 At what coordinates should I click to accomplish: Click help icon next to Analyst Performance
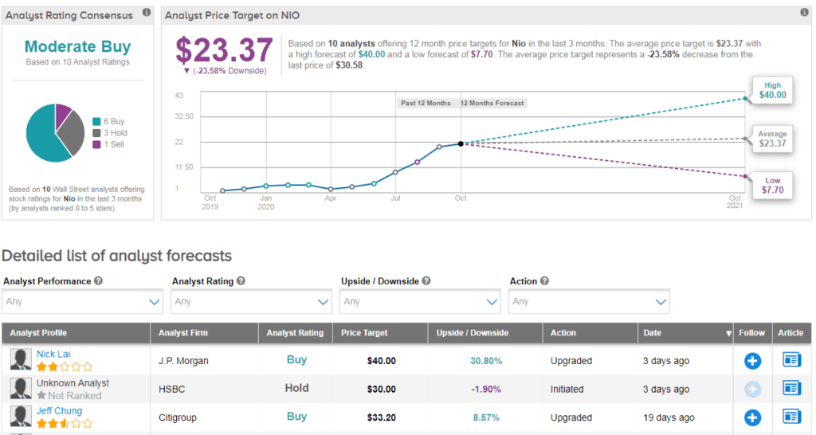point(99,281)
